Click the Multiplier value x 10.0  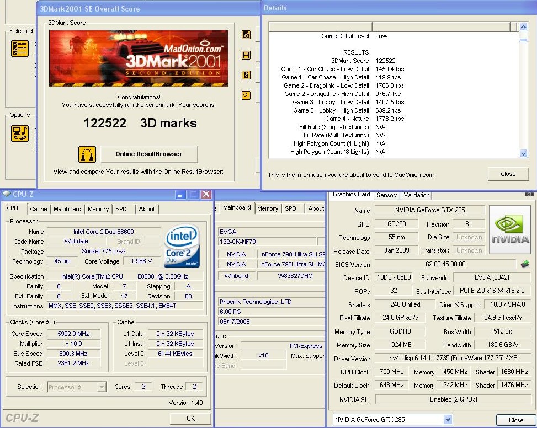pyautogui.click(x=73, y=344)
